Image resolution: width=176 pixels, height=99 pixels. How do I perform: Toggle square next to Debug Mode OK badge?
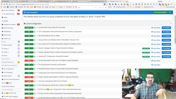[x=35, y=65]
